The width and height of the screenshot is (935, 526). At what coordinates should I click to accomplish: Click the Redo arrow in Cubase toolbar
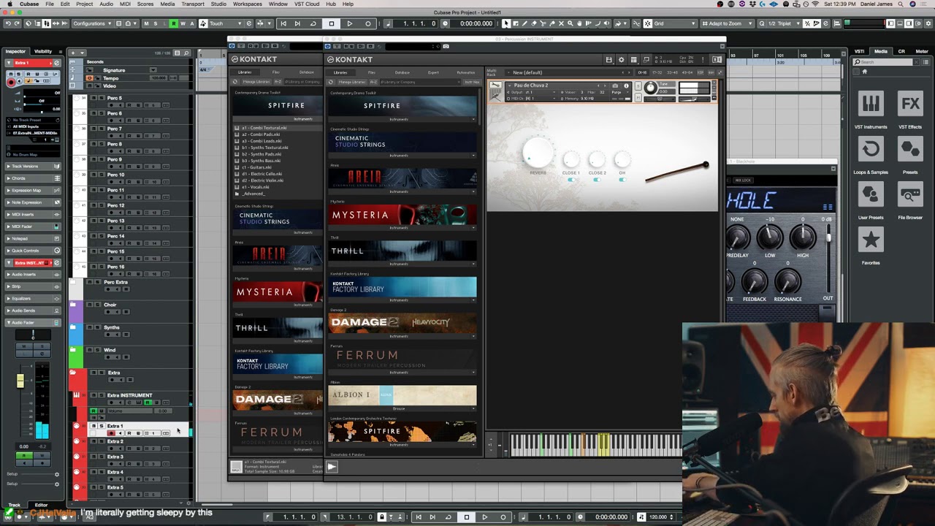pos(16,23)
